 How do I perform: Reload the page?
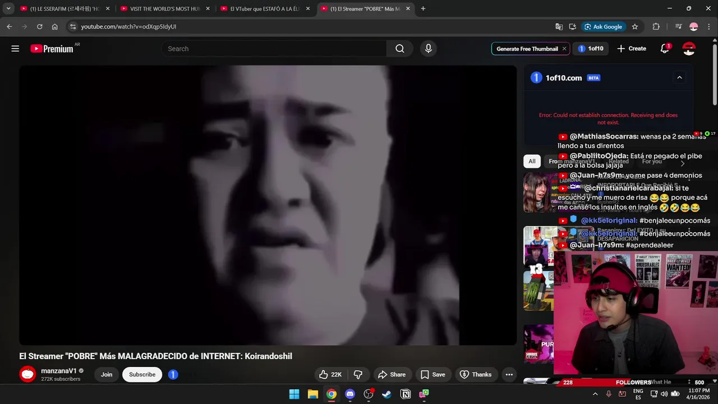pyautogui.click(x=39, y=26)
